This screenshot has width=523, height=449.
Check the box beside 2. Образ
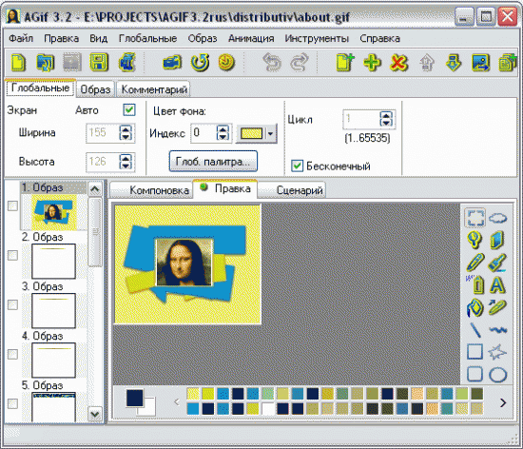click(x=12, y=256)
